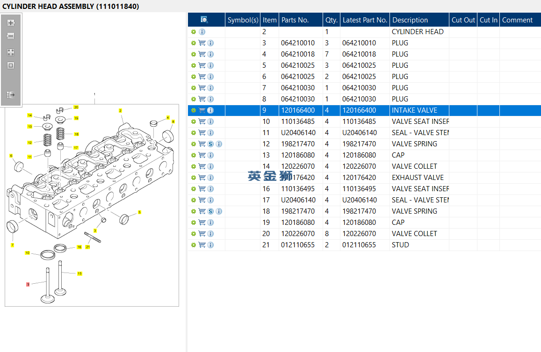The width and height of the screenshot is (541, 352).
Task: Add item 20 VALVE COLLET to cart
Action: click(x=202, y=234)
